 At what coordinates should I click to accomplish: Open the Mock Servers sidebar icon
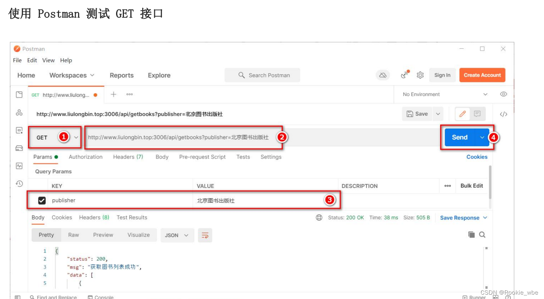pos(19,148)
